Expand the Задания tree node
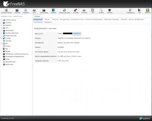The width and height of the screenshot is (152, 121). pyautogui.click(x=2, y=25)
